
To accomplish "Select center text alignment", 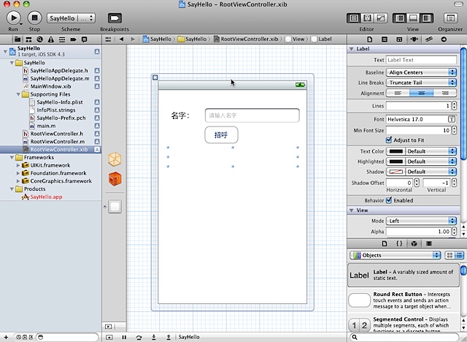I will click(421, 94).
